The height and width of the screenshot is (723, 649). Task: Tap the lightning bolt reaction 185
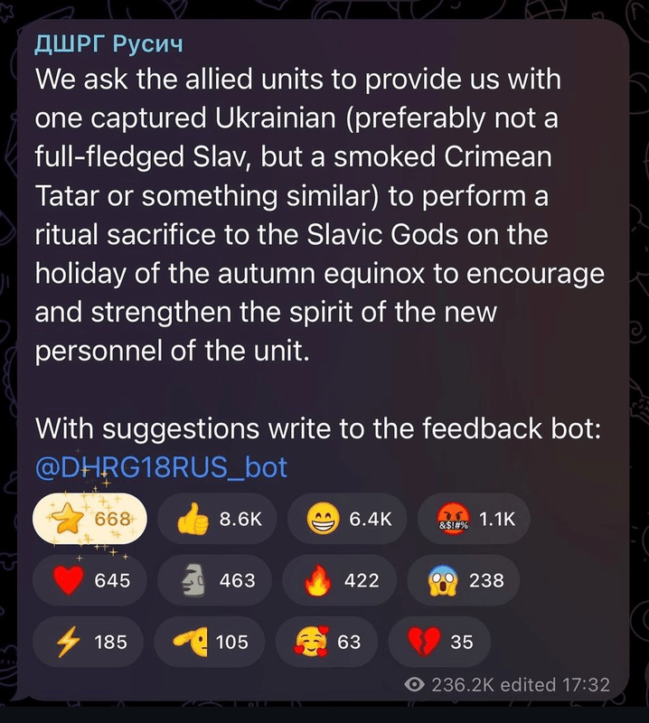click(x=88, y=642)
